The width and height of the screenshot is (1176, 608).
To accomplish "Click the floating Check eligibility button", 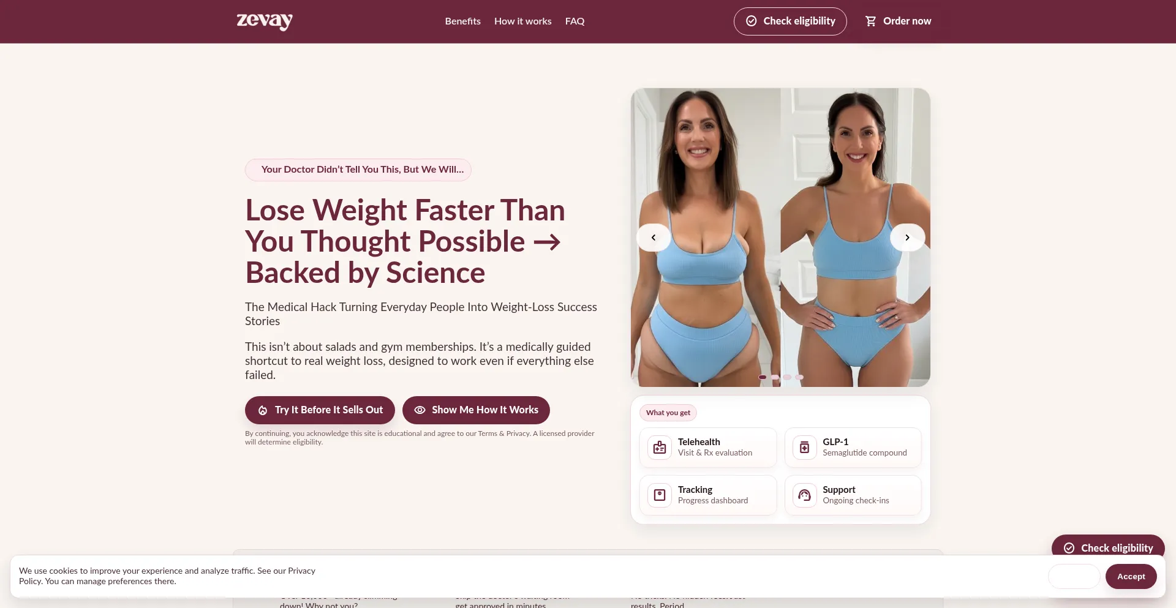I will pos(1108,547).
